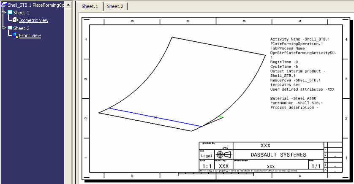Click the green edge marker on plate
The width and height of the screenshot is (354, 184).
221,117
